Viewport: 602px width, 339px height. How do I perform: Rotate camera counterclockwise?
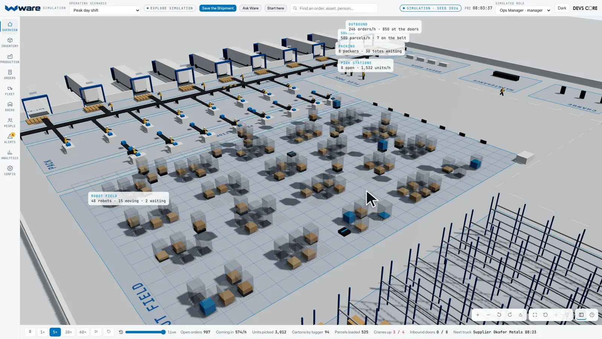pyautogui.click(x=499, y=315)
